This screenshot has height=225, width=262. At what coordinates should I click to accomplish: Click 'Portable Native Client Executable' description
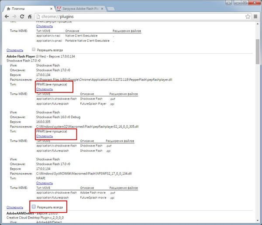87,41
